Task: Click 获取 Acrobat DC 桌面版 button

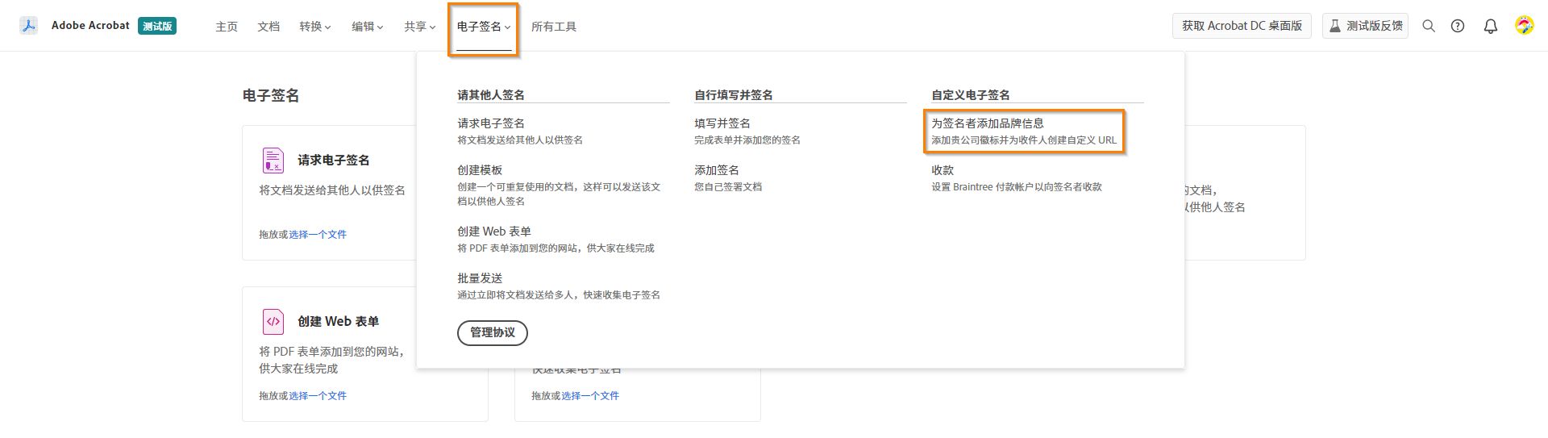Action: tap(1242, 26)
